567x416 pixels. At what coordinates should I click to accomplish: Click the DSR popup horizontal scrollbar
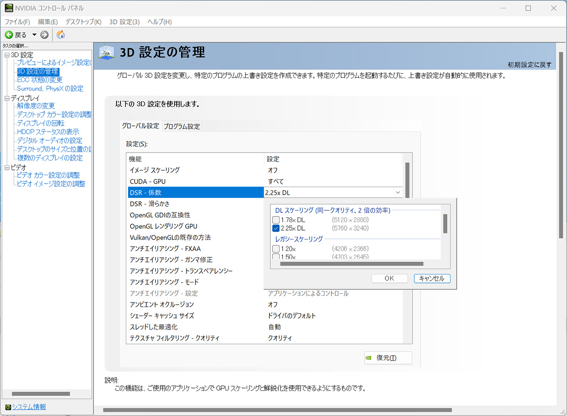pyautogui.click(x=352, y=264)
